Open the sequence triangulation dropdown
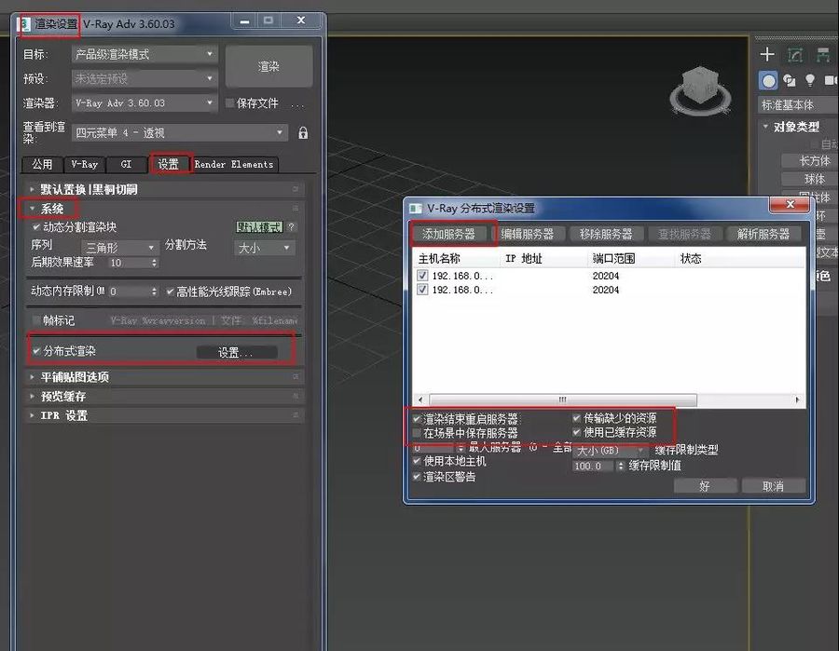Viewport: 839px width, 651px height. click(x=120, y=248)
